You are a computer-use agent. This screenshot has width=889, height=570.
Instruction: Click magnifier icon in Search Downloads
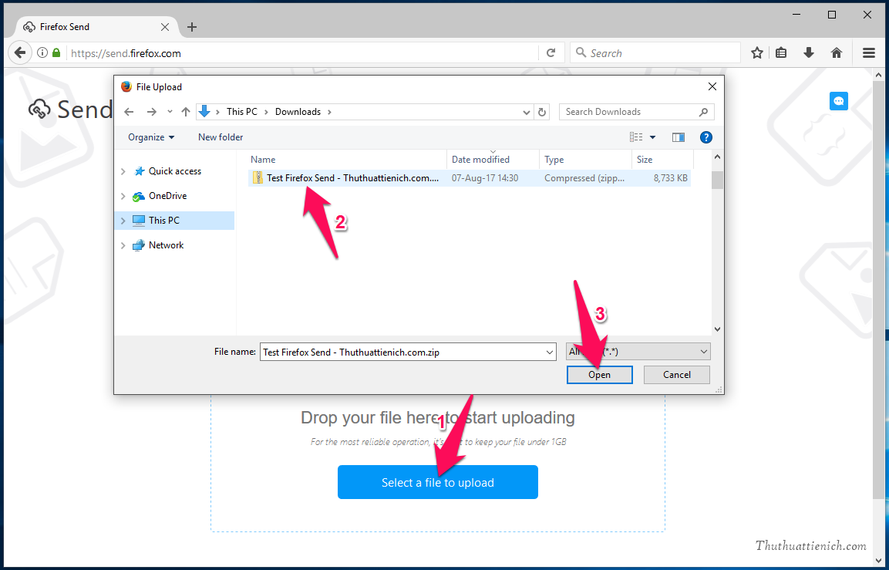704,112
